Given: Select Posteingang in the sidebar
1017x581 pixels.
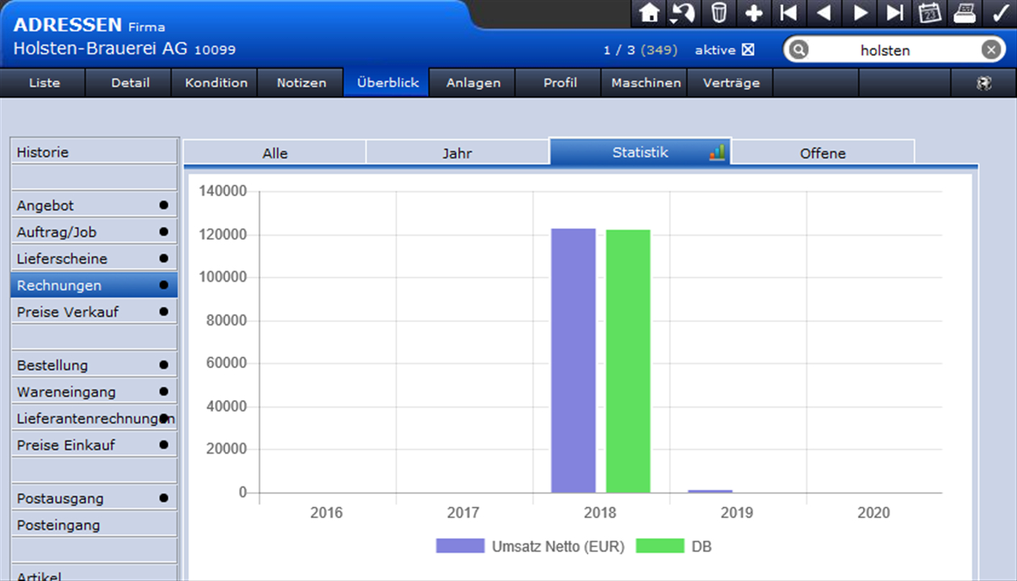Looking at the screenshot, I should click(94, 525).
